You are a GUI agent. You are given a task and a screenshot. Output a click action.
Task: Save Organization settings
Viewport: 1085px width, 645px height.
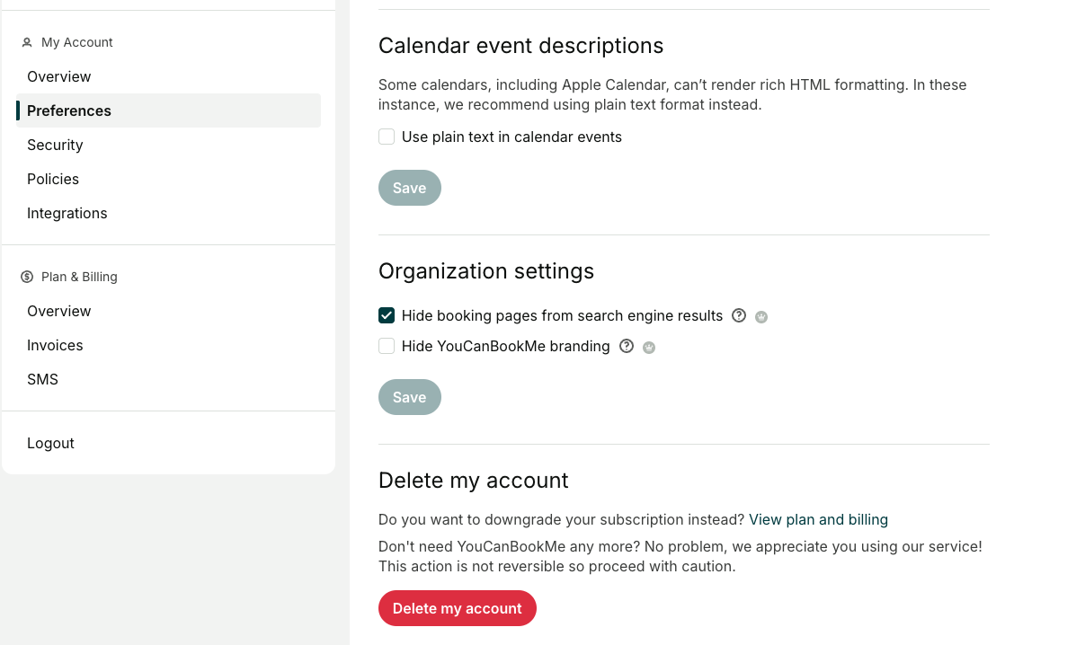click(410, 397)
